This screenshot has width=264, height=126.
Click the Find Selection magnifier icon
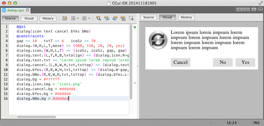click(x=99, y=18)
